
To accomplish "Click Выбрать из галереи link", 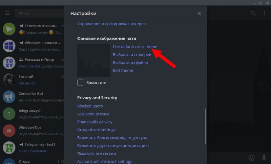I will point(132,55).
